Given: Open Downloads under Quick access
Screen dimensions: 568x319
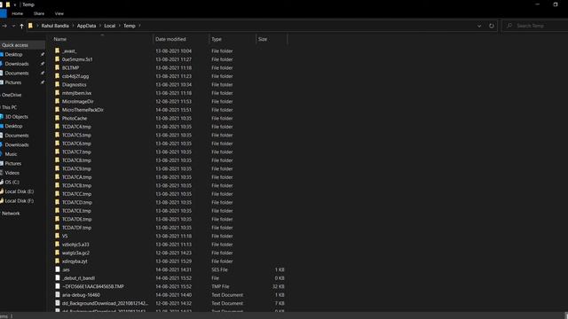Looking at the screenshot, I should pos(17,64).
